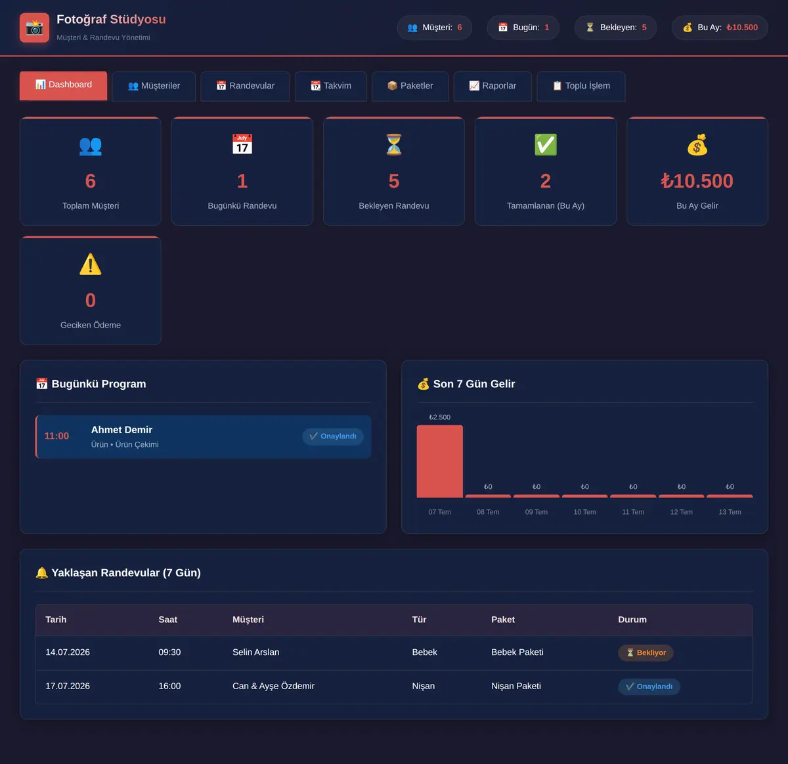Click the 07 Tem label under the chart

pyautogui.click(x=440, y=512)
